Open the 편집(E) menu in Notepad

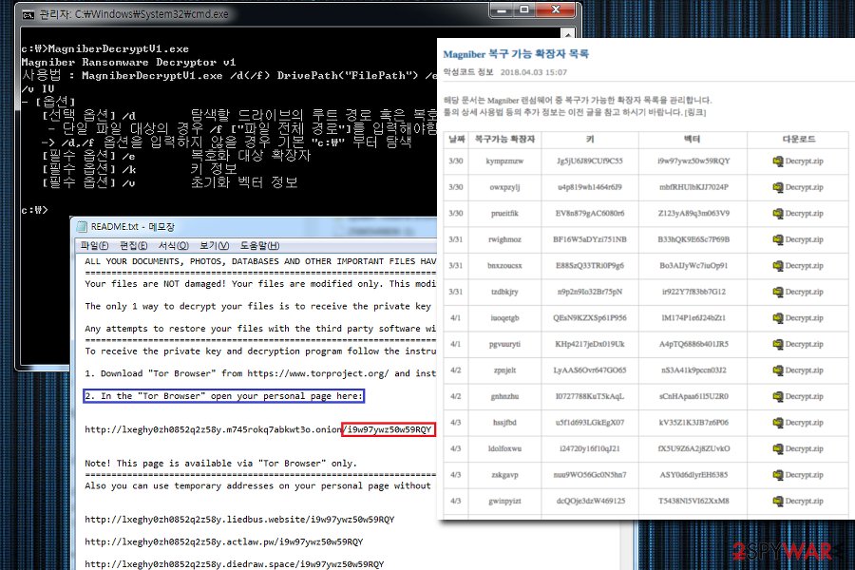click(134, 245)
